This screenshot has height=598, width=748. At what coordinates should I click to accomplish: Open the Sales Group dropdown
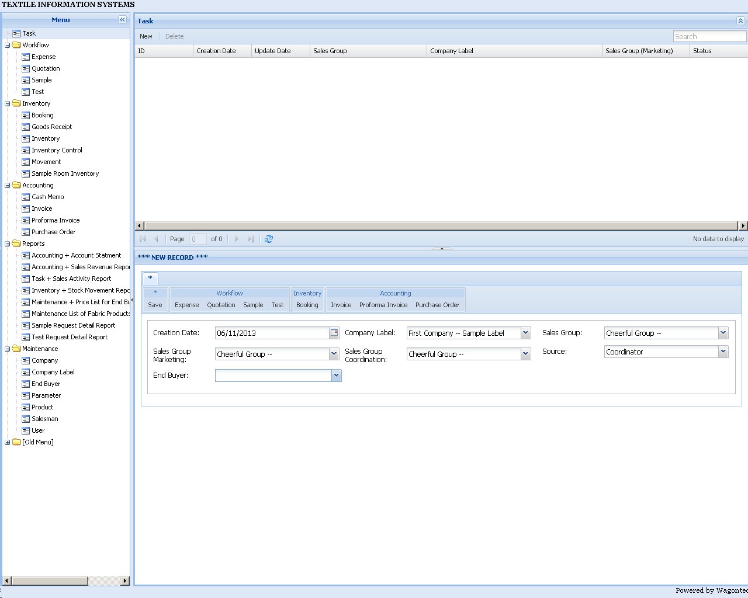tap(723, 333)
